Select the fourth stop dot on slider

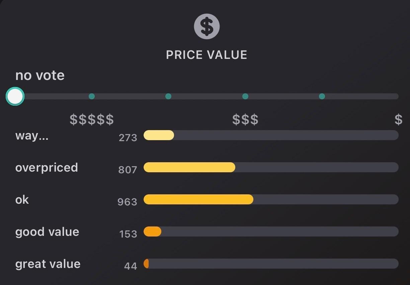point(245,96)
